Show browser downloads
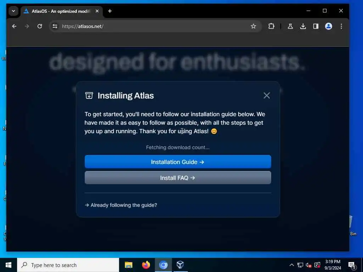The image size is (363, 272). tap(303, 26)
